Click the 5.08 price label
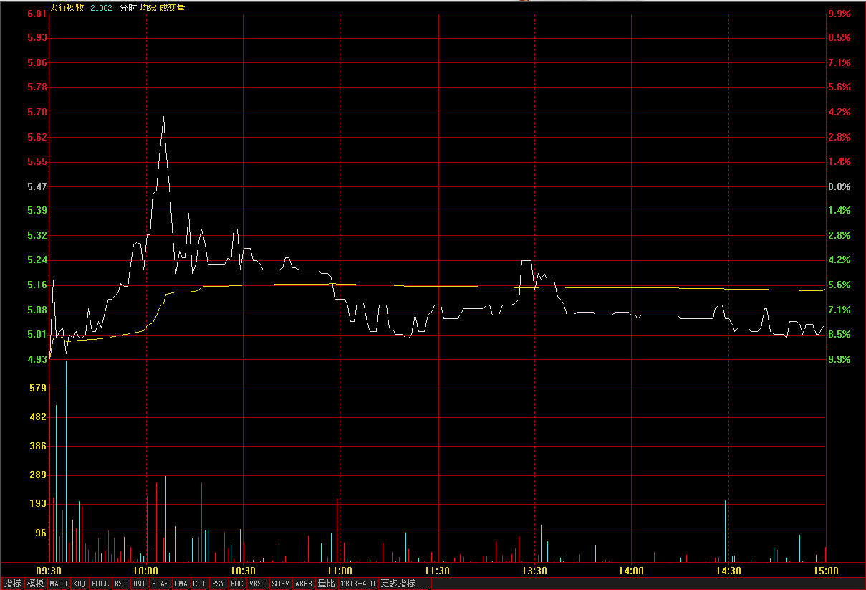 (37, 310)
